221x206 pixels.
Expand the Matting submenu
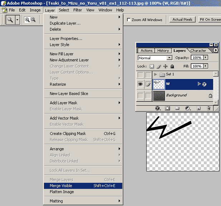coord(83,201)
